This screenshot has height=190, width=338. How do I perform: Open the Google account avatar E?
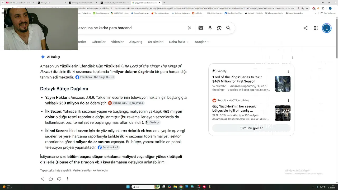pos(327,28)
